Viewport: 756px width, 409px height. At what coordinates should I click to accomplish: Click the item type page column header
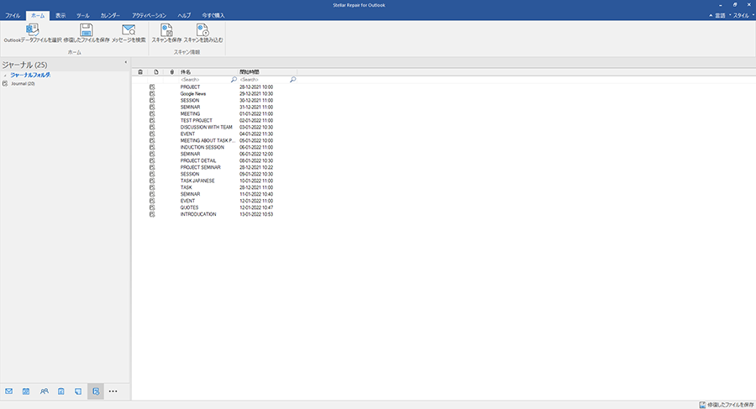click(x=156, y=72)
